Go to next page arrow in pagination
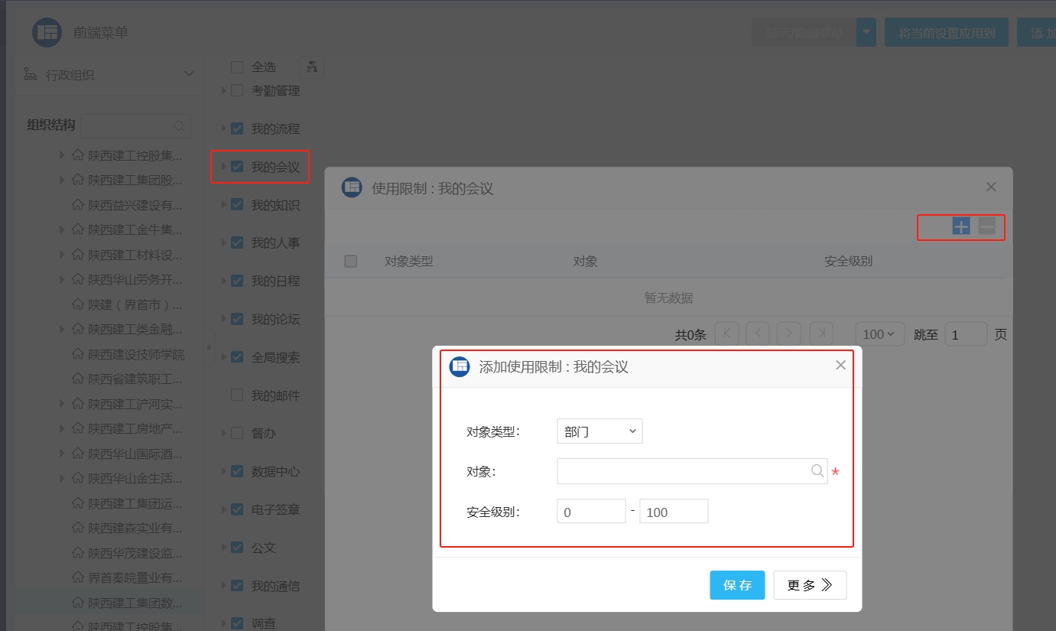The width and height of the screenshot is (1056, 631). (x=788, y=334)
